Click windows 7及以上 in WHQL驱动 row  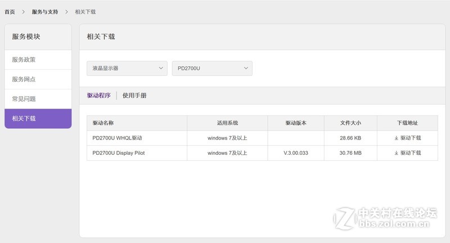(x=227, y=138)
